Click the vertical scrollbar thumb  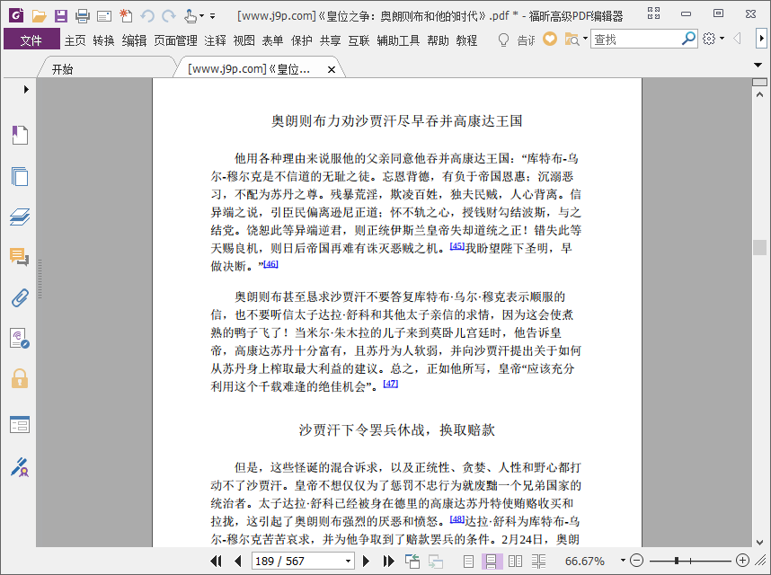point(759,247)
